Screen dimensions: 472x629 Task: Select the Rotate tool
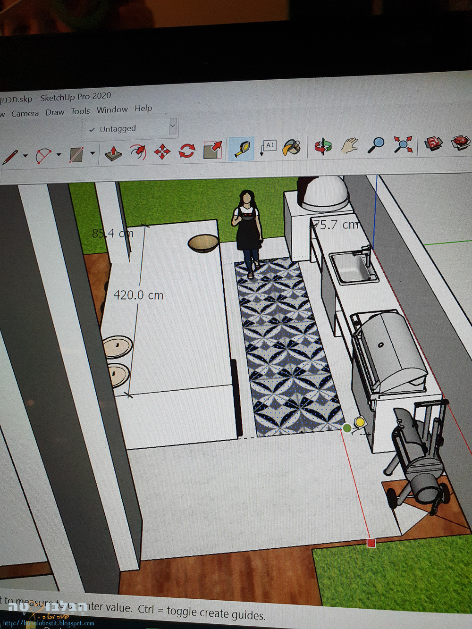click(x=187, y=151)
